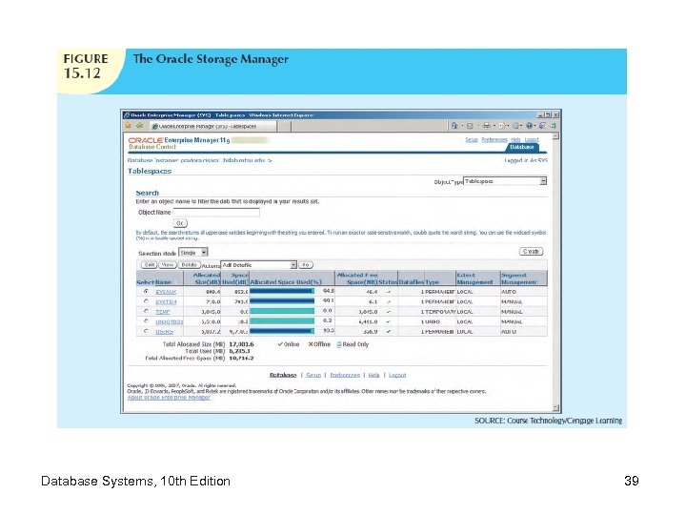
Task: Click the footer Help link
Action: click(x=373, y=376)
